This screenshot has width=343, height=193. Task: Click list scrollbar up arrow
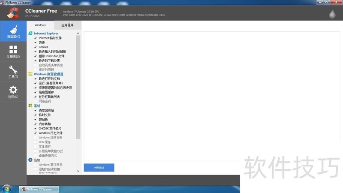click(x=78, y=33)
